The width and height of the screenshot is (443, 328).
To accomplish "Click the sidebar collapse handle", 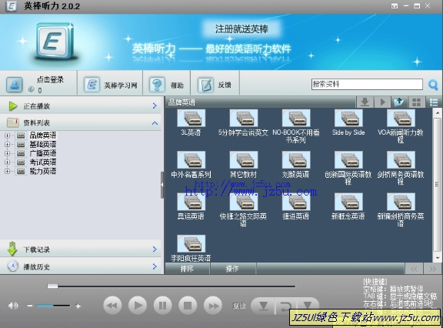I will tap(162, 185).
